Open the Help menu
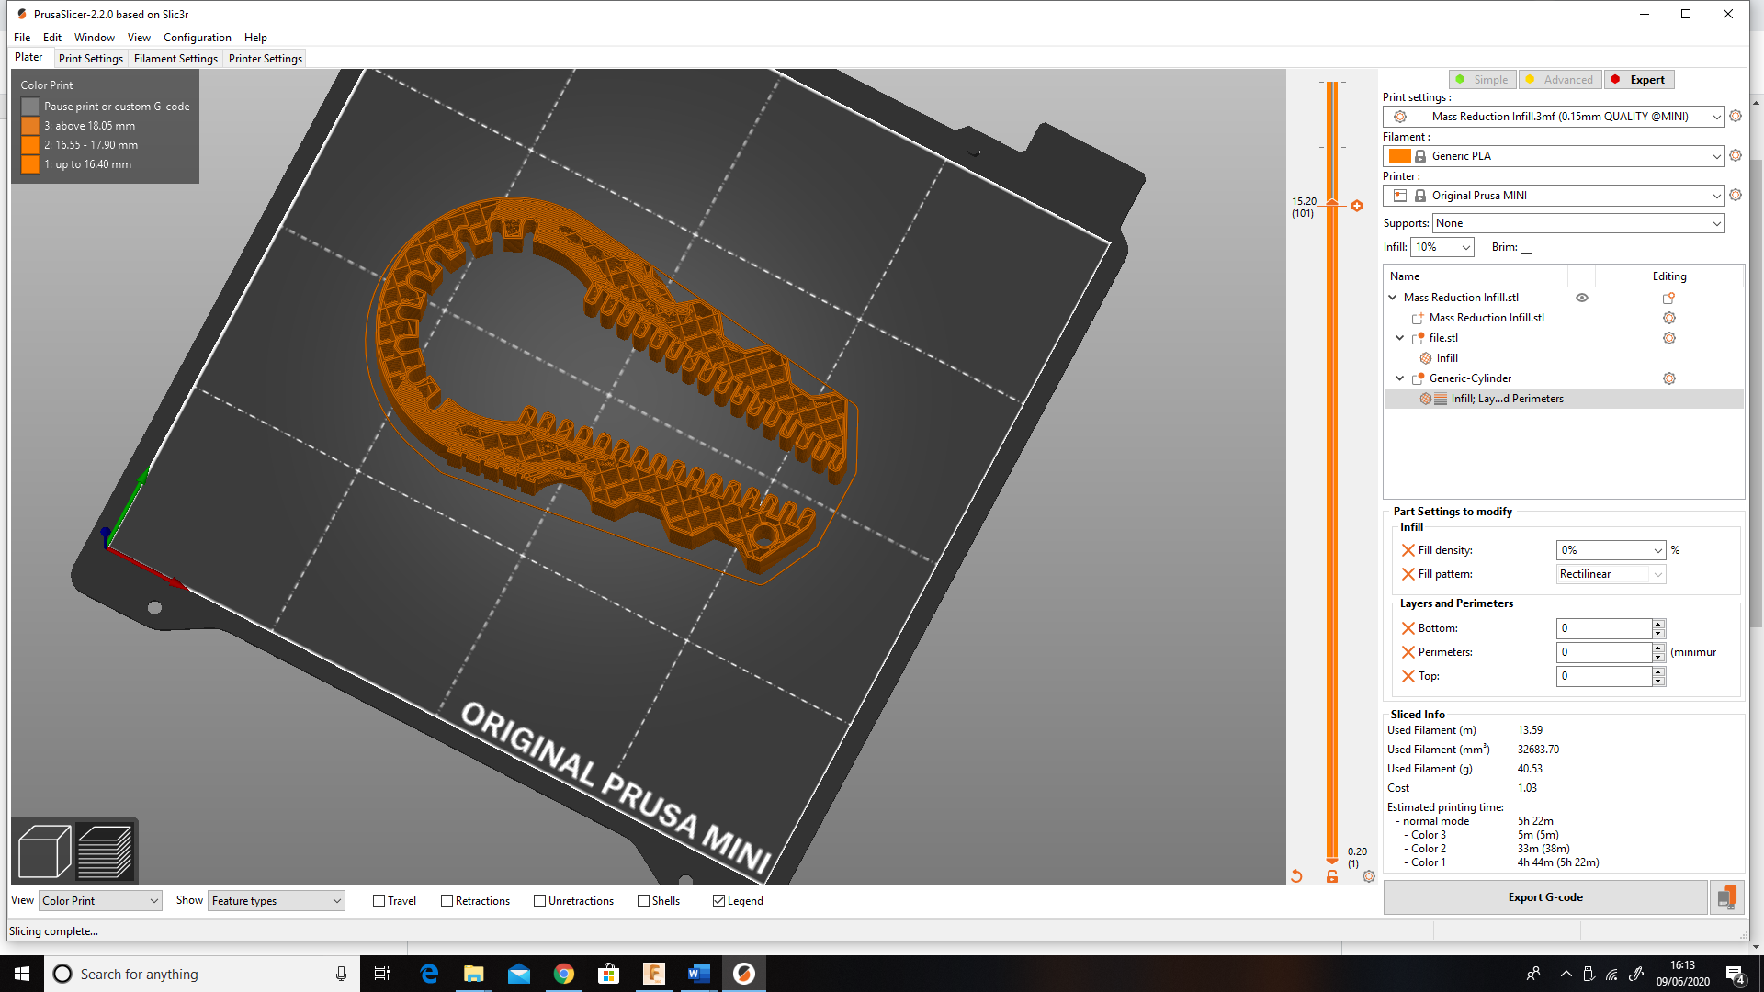This screenshot has width=1764, height=992. [255, 38]
